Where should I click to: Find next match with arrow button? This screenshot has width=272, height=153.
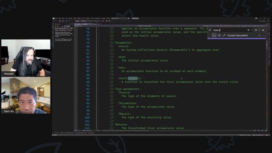click(x=256, y=30)
